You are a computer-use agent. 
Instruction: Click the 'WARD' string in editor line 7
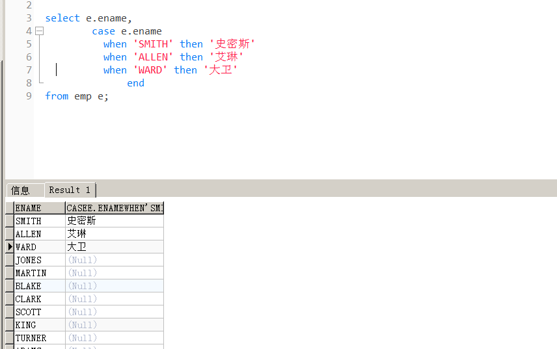(x=150, y=70)
